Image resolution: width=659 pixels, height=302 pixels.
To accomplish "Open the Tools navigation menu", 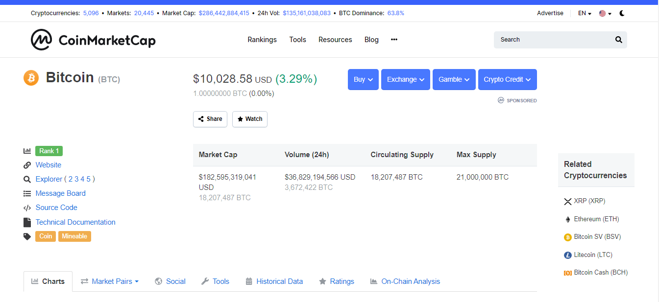I will [297, 40].
